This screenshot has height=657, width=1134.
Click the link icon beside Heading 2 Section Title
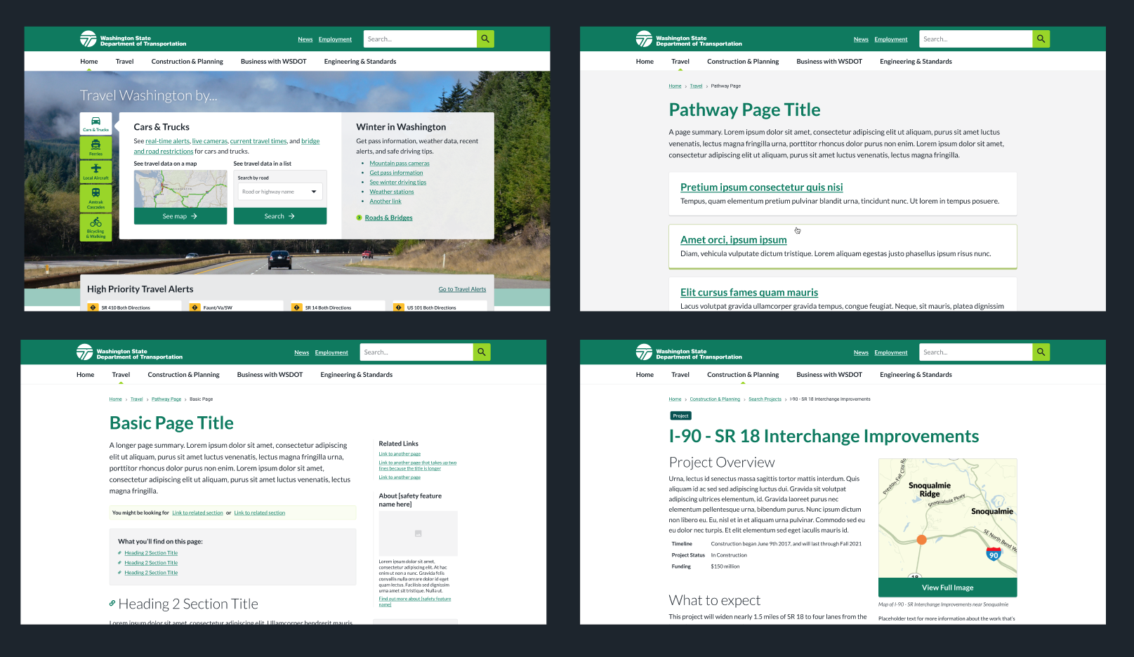112,604
